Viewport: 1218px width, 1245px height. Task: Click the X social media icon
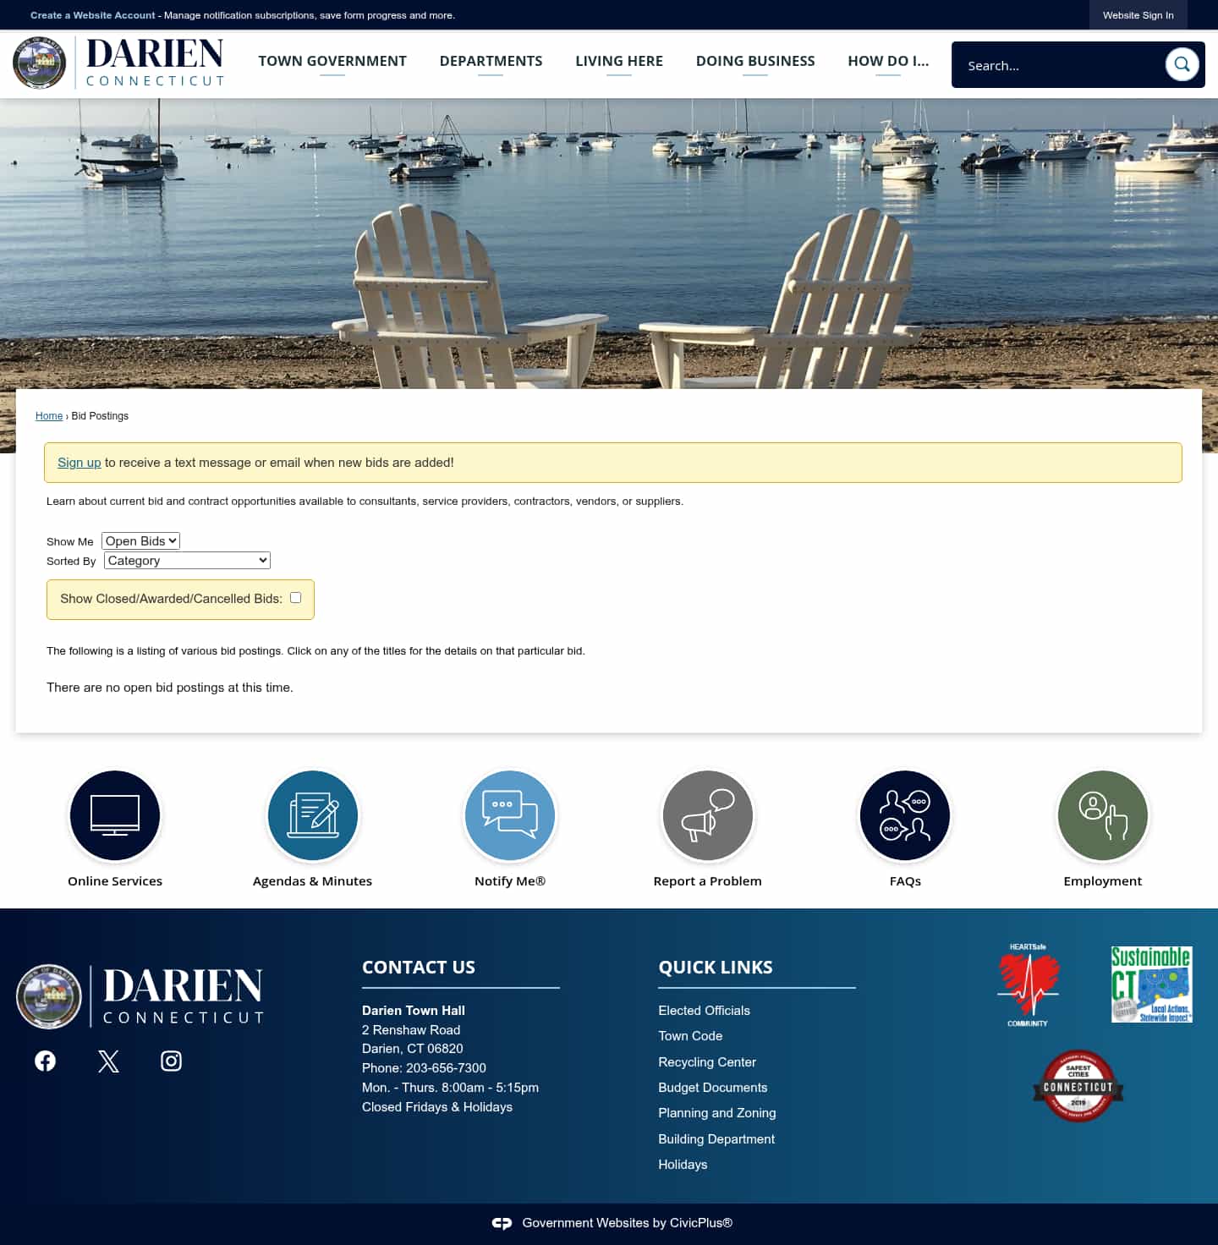(107, 1061)
